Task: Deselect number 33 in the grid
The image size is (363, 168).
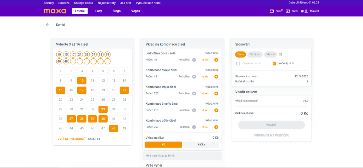Action: (103, 109)
